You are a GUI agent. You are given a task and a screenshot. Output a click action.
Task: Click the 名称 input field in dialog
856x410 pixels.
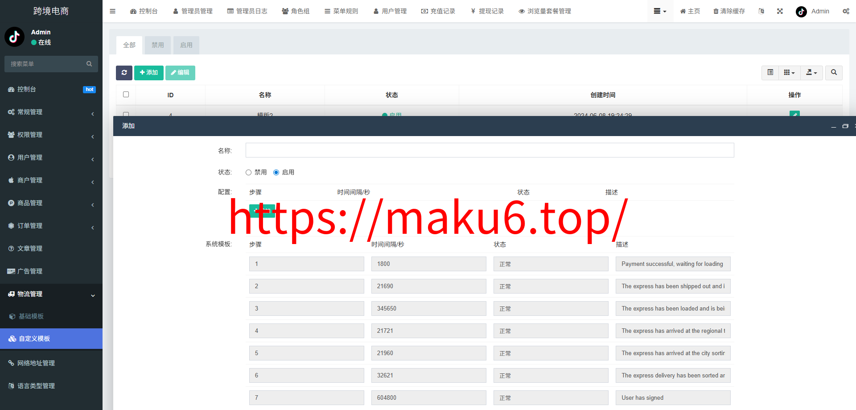point(490,150)
